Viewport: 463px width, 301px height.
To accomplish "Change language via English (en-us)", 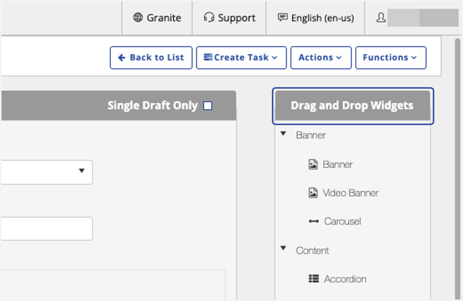I will pos(316,18).
